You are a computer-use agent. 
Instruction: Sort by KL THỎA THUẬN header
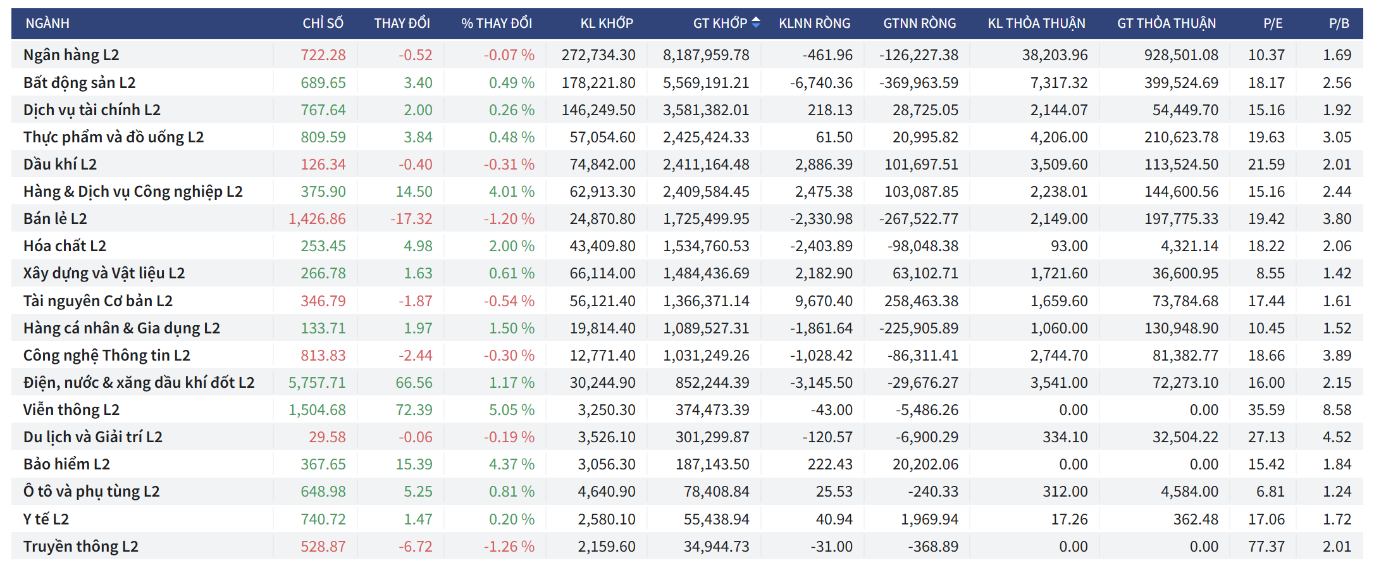[x=1036, y=23]
